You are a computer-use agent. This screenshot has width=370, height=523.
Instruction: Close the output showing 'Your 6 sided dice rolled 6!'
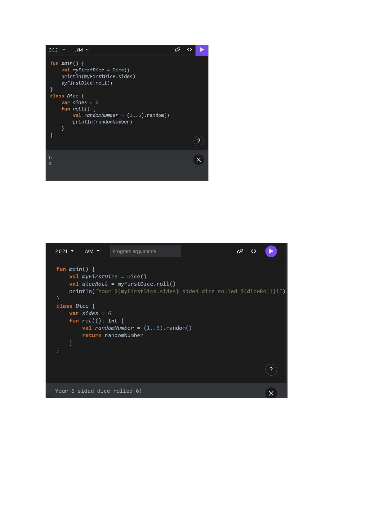[x=271, y=393]
